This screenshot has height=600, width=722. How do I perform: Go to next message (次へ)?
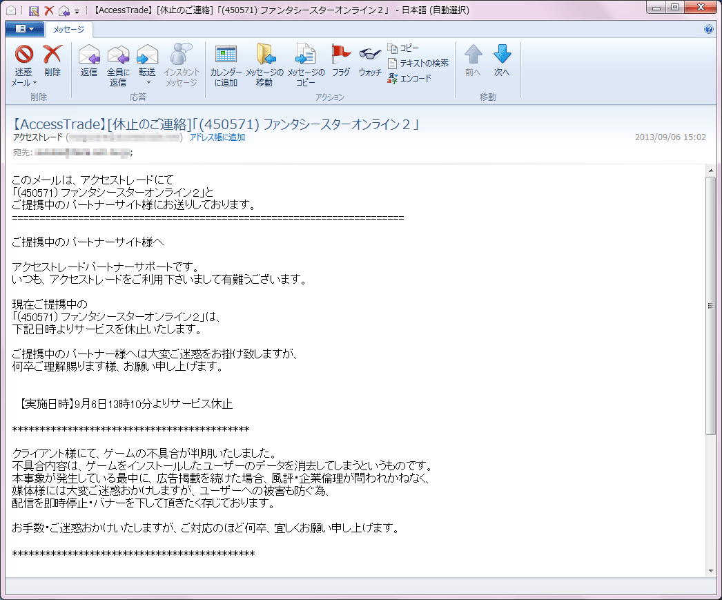(502, 61)
